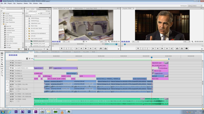
Task: Select the Pen tool
Action: (2, 71)
